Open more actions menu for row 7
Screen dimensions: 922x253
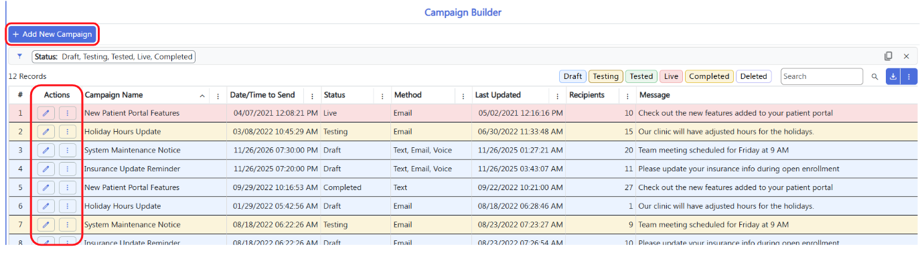click(x=67, y=225)
